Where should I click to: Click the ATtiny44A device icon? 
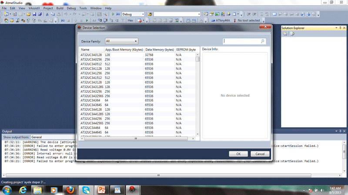tap(213, 20)
